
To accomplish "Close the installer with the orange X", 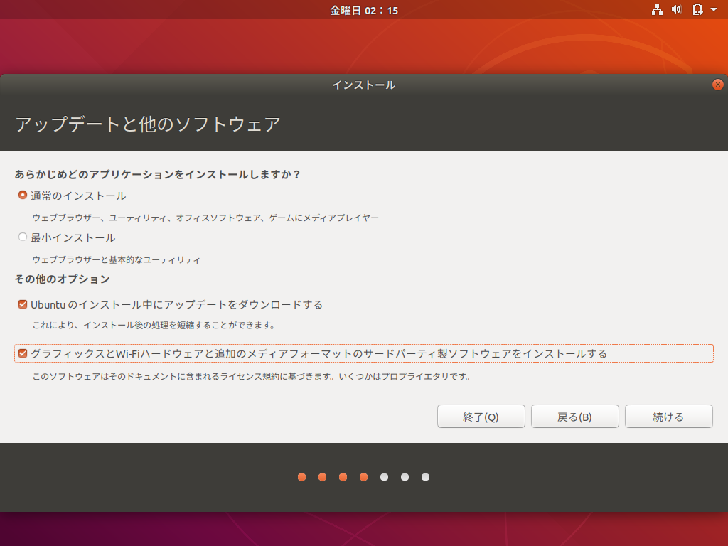I will [717, 84].
